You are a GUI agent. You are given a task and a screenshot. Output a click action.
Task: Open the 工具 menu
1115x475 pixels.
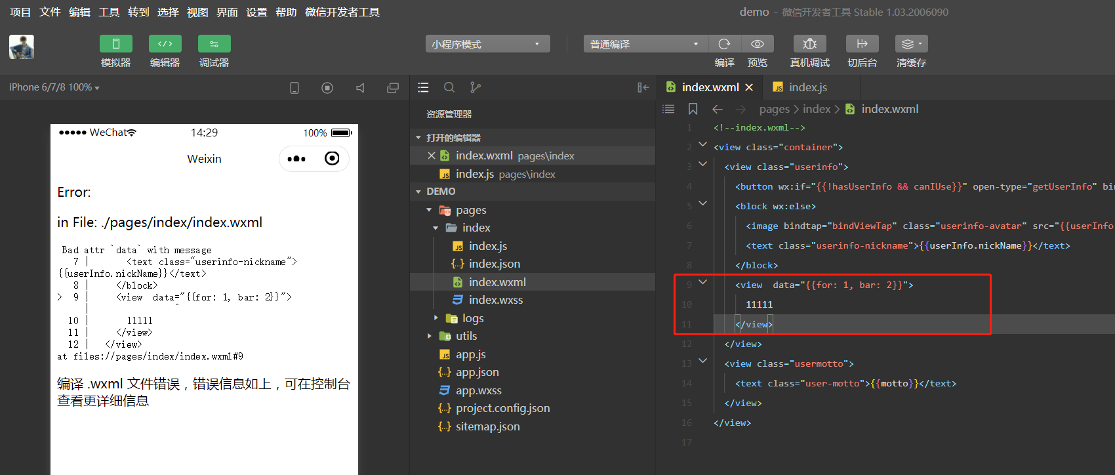tap(109, 12)
